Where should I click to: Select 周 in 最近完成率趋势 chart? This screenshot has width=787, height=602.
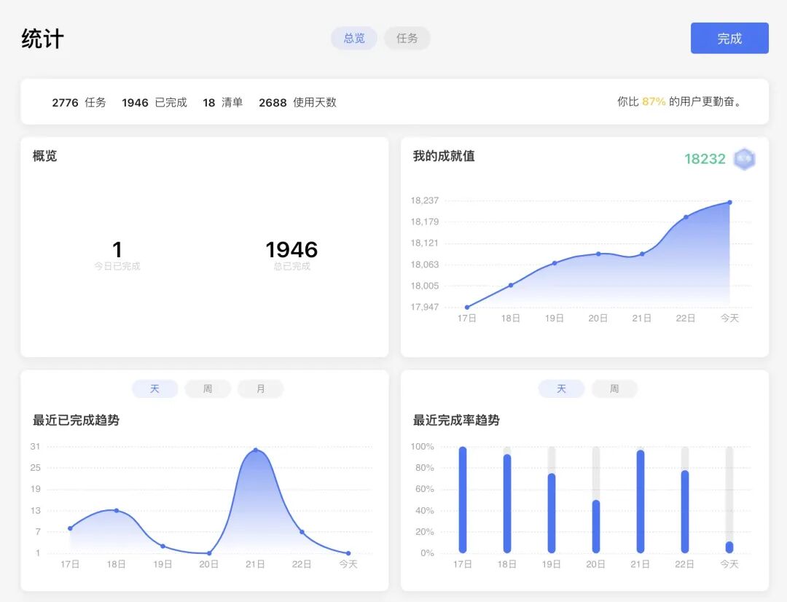tap(614, 388)
